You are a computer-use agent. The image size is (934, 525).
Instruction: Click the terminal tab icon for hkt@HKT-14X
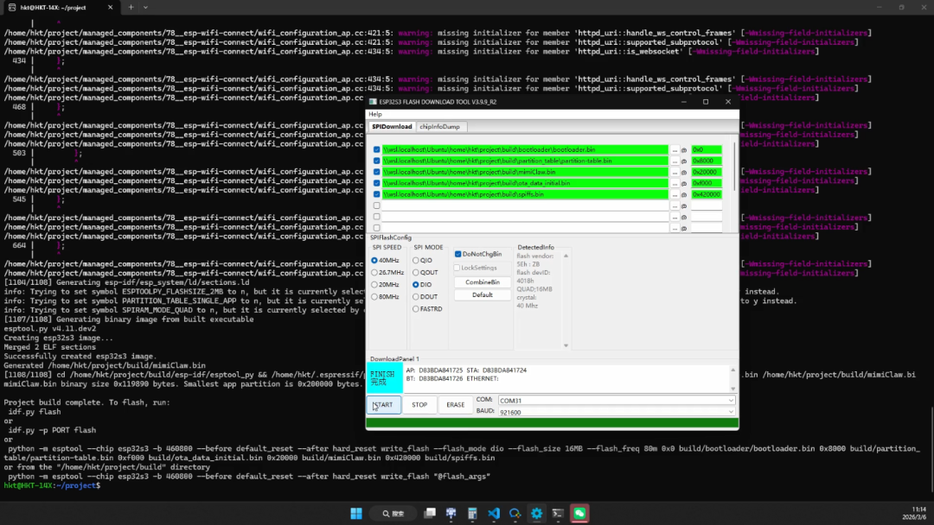pos(12,7)
